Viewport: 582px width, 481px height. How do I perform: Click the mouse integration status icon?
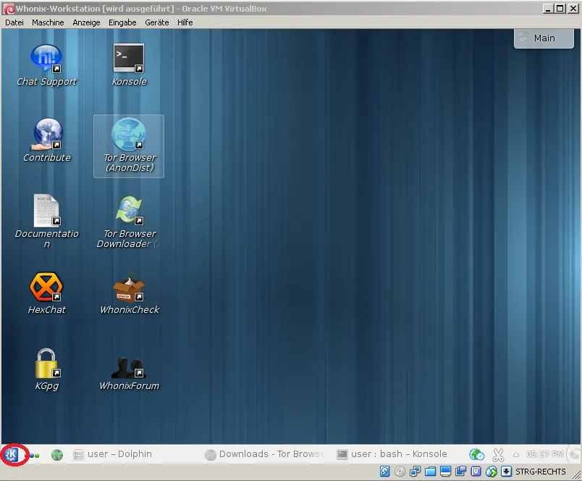(x=491, y=472)
